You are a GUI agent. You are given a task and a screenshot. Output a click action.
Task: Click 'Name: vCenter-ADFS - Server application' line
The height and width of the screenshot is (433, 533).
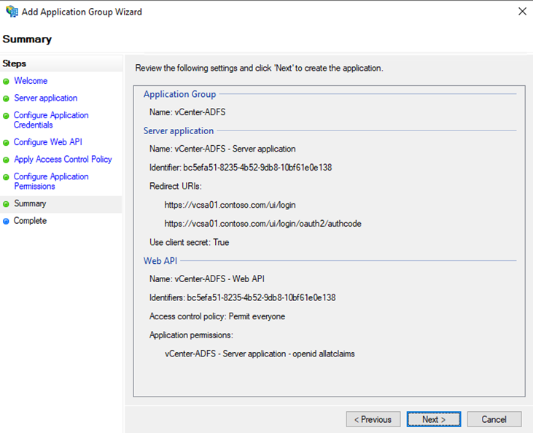click(222, 149)
